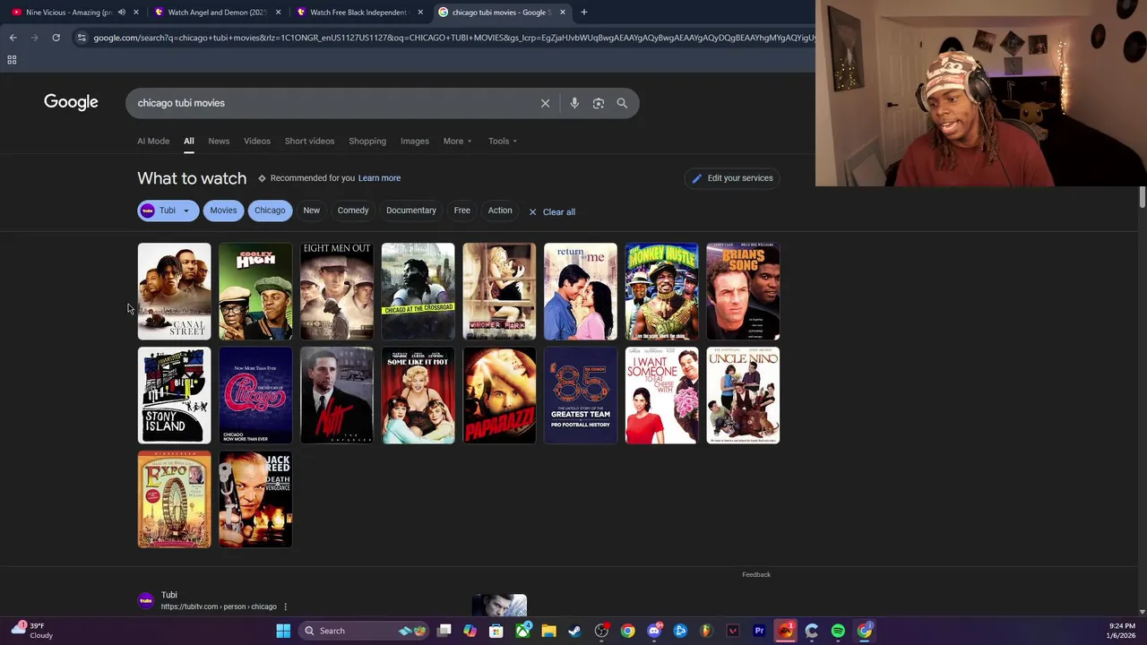
Task: Open the Chrome apps grid shortcut
Action: 12,60
